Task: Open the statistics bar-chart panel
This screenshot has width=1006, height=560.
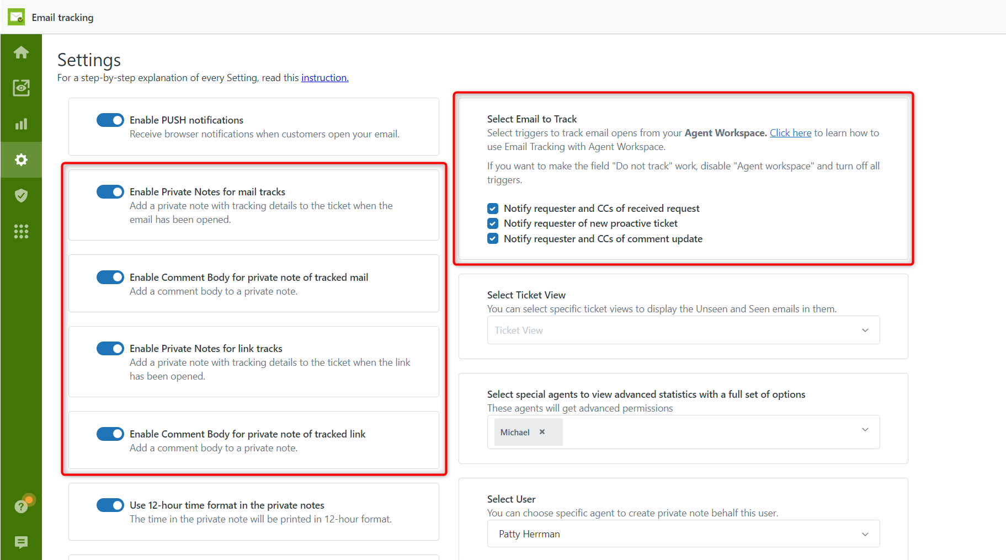Action: tap(21, 124)
